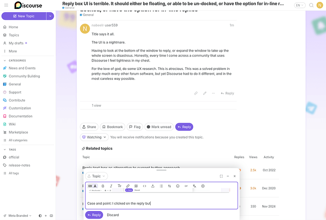Open the text size/heading tool in composer
326x220 pixels.
(120, 186)
